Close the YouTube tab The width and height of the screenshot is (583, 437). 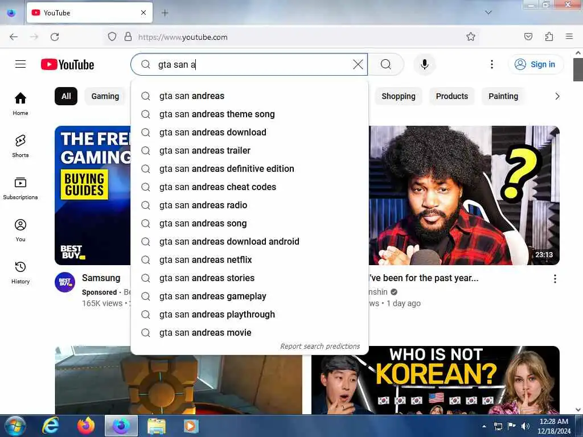click(x=143, y=13)
